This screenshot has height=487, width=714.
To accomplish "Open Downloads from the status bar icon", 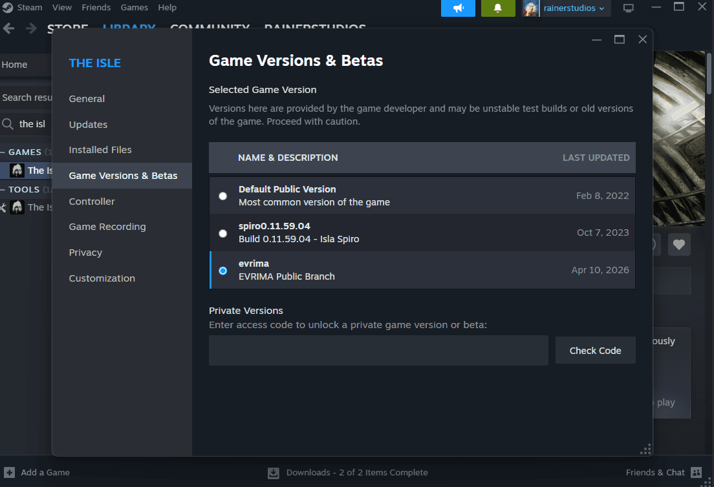I will pos(274,472).
